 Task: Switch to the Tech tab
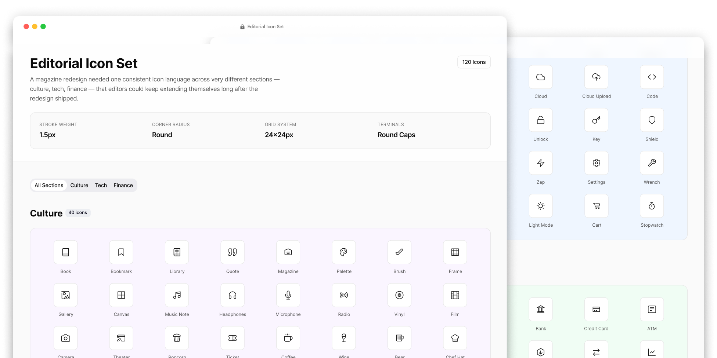pos(101,185)
